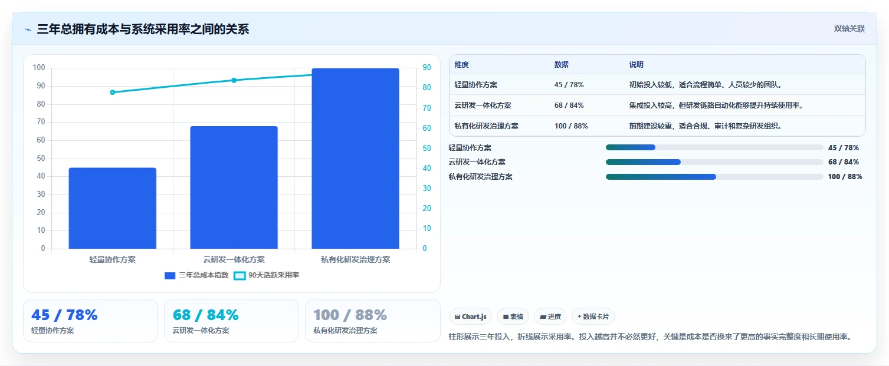Click x-axis label 私有化研发治理方案 under chart
The image size is (889, 366).
(x=355, y=259)
